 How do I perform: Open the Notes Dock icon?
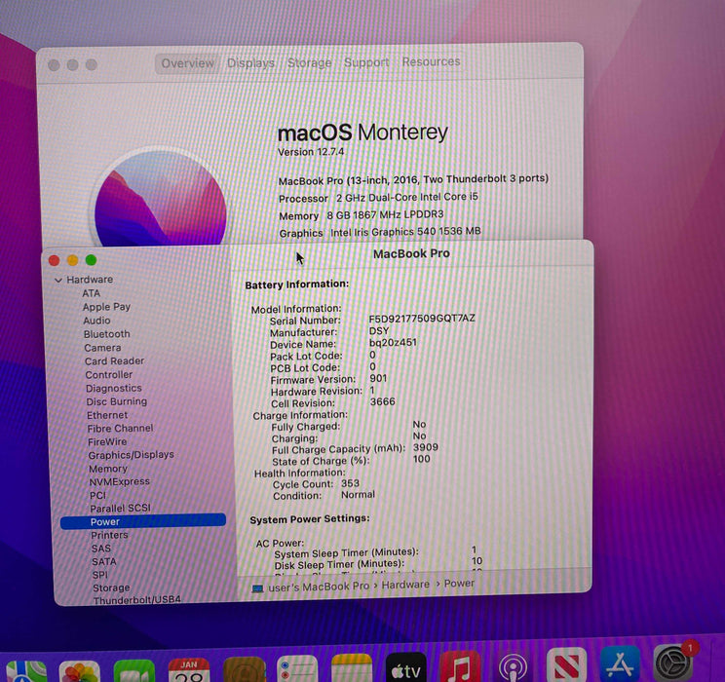(352, 667)
